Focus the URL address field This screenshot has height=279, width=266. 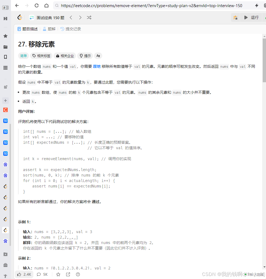(151, 6)
